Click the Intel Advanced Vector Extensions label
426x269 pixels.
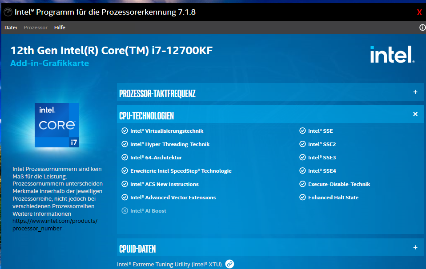(173, 198)
